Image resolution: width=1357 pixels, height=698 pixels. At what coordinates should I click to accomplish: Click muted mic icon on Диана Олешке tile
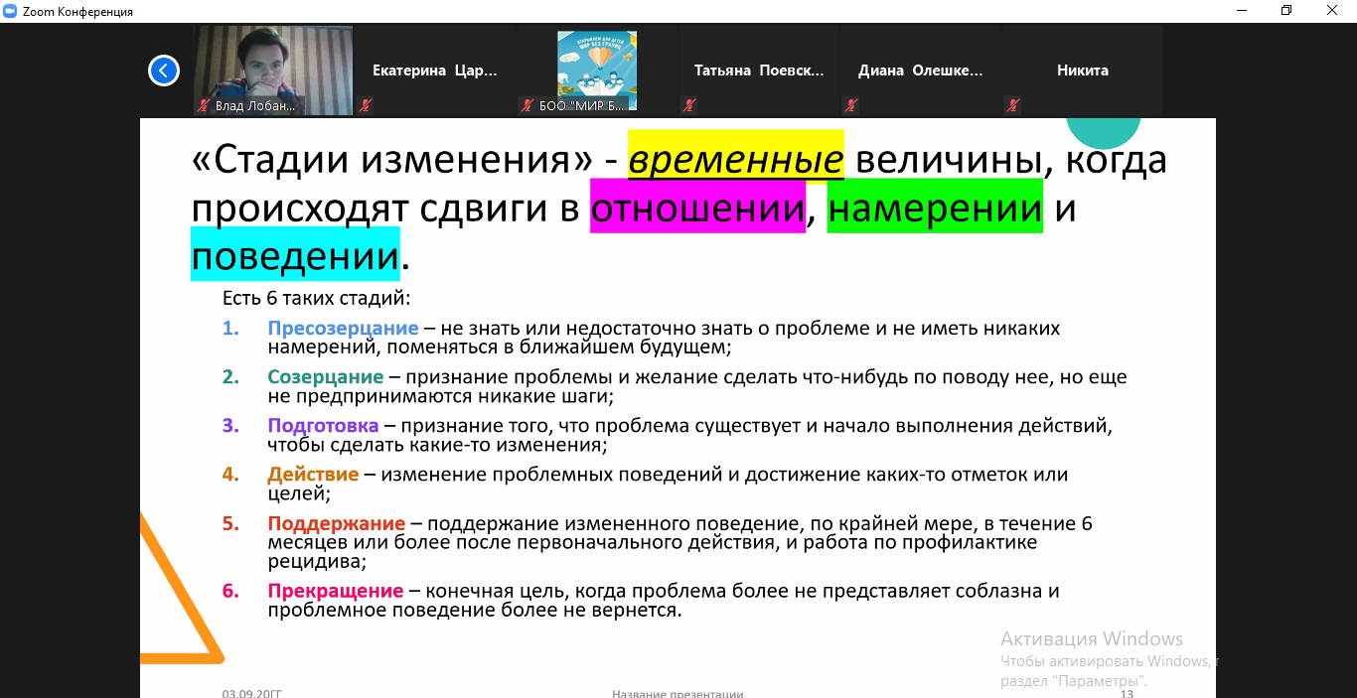pos(850,104)
